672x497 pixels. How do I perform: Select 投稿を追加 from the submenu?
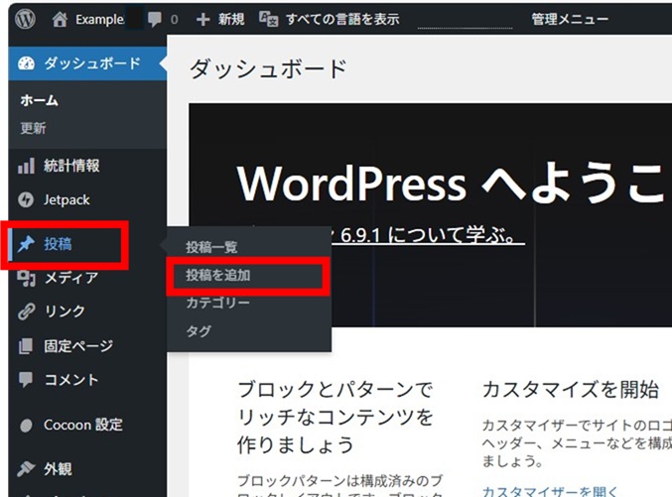pos(217,275)
